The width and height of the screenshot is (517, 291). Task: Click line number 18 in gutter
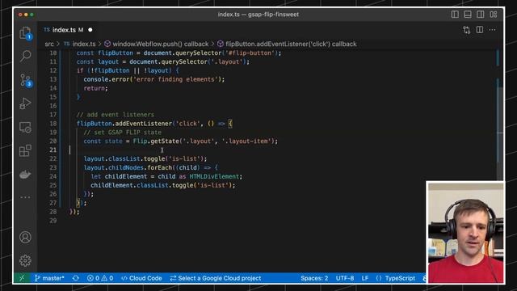click(x=53, y=124)
